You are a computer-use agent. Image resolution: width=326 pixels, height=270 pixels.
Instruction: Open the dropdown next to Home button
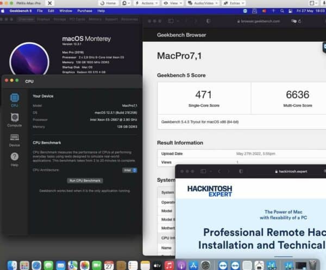(126, 3)
